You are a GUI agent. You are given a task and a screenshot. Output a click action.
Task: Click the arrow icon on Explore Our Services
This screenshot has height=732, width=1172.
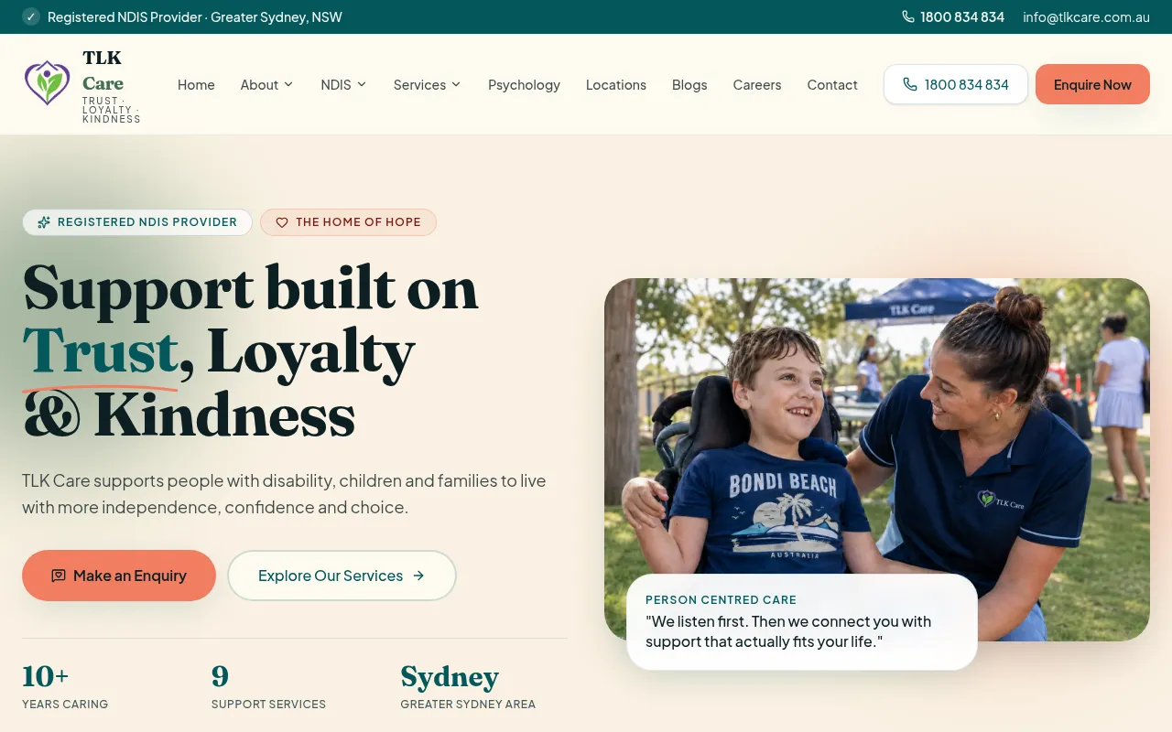(418, 576)
